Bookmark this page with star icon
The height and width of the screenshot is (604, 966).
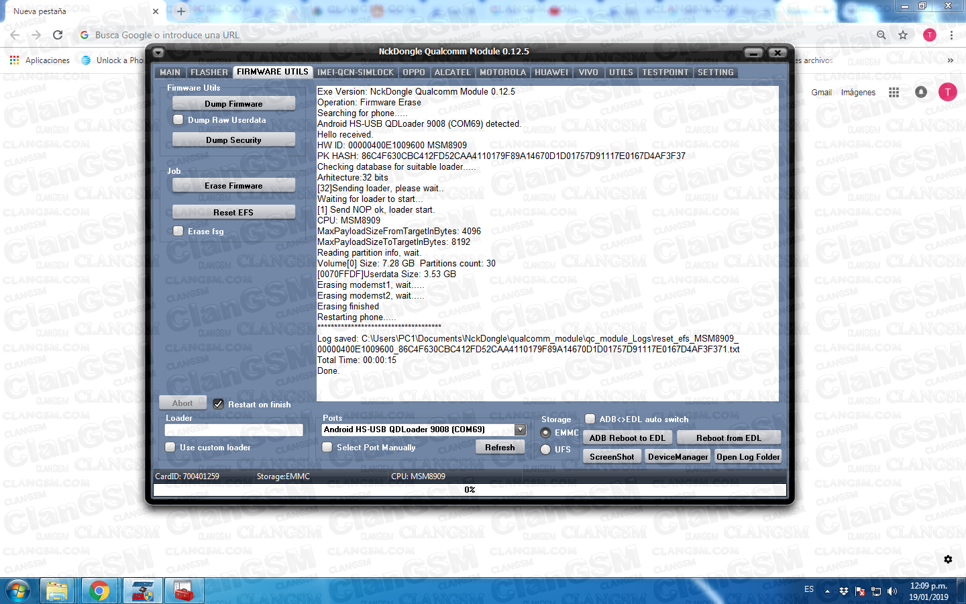pyautogui.click(x=903, y=35)
